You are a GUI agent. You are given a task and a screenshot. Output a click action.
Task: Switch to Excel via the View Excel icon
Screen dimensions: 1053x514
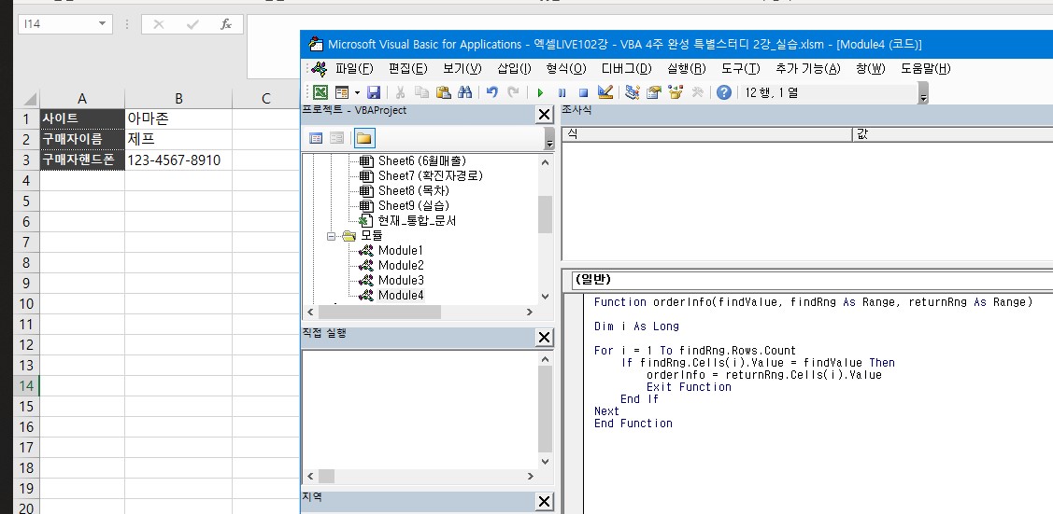320,92
